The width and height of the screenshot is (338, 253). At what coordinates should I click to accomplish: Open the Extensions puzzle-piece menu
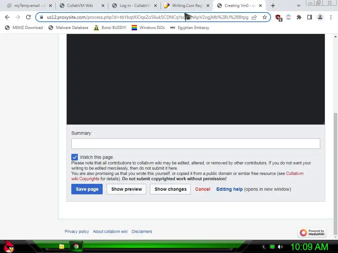tap(299, 17)
